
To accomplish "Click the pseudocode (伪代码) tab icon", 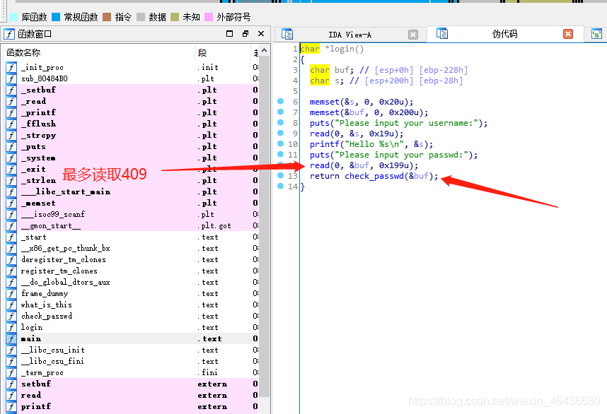I will (441, 34).
